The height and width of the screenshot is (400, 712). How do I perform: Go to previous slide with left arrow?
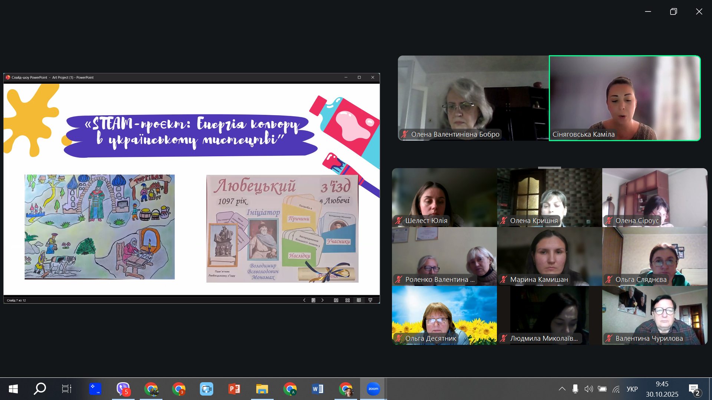pyautogui.click(x=304, y=300)
